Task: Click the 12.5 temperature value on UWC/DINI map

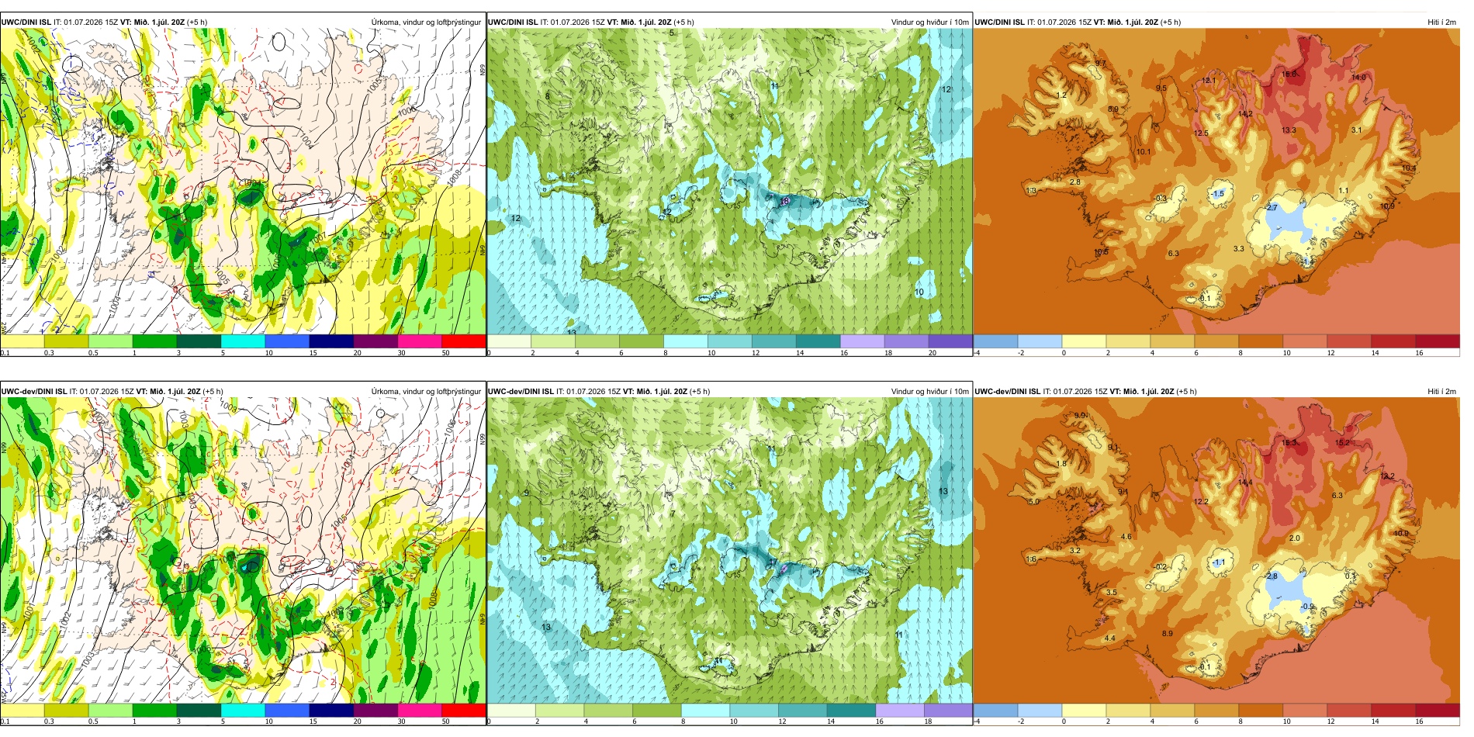Action: pyautogui.click(x=1201, y=133)
